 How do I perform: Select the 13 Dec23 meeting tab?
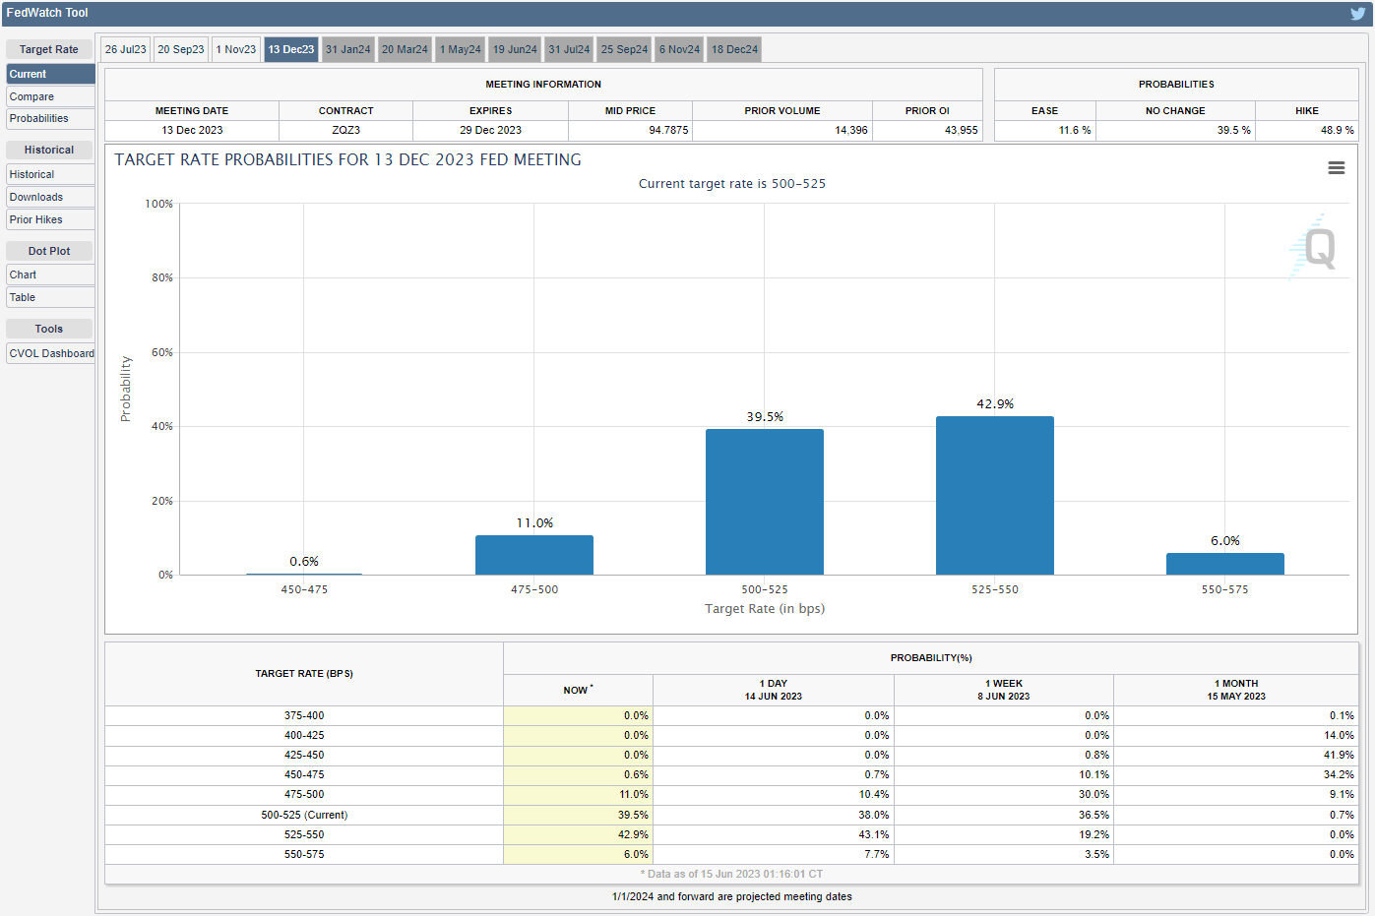pos(291,49)
